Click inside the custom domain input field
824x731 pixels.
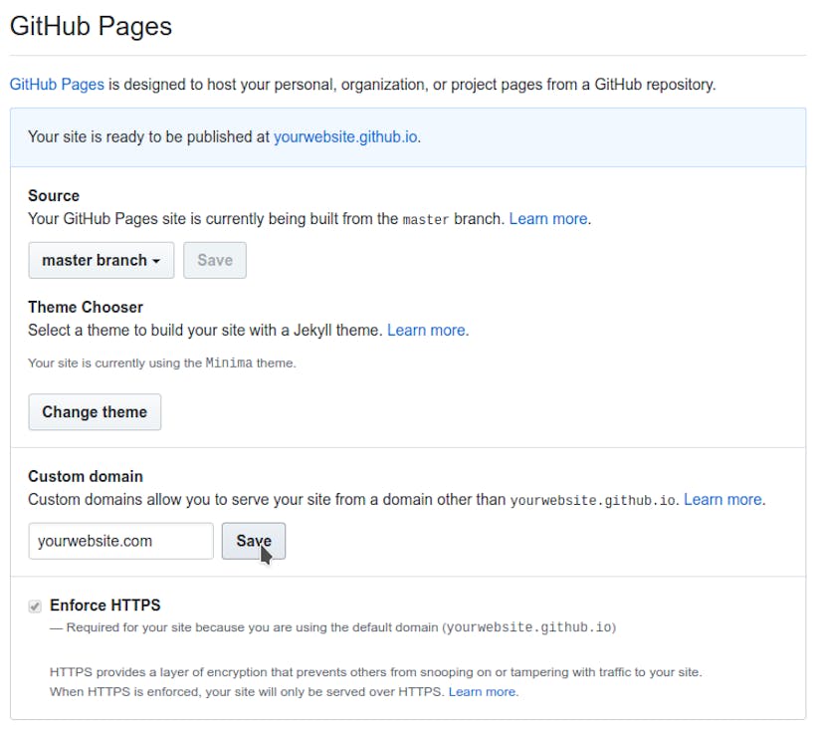119,541
